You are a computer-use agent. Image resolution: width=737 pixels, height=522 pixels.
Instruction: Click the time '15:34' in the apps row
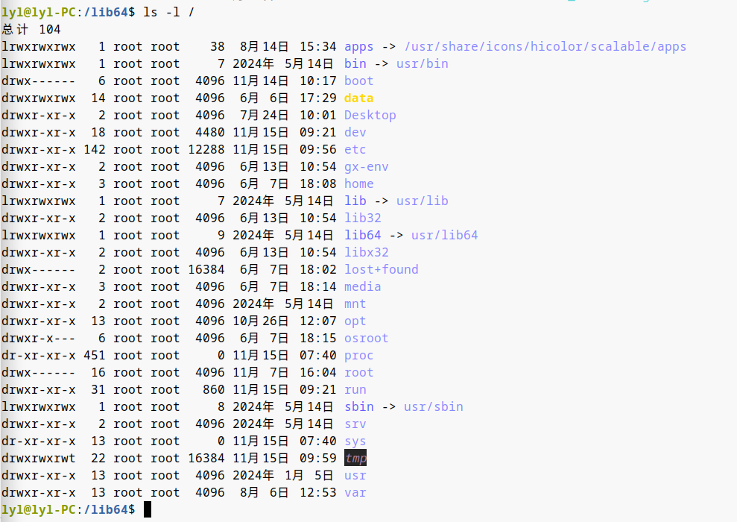(x=317, y=46)
